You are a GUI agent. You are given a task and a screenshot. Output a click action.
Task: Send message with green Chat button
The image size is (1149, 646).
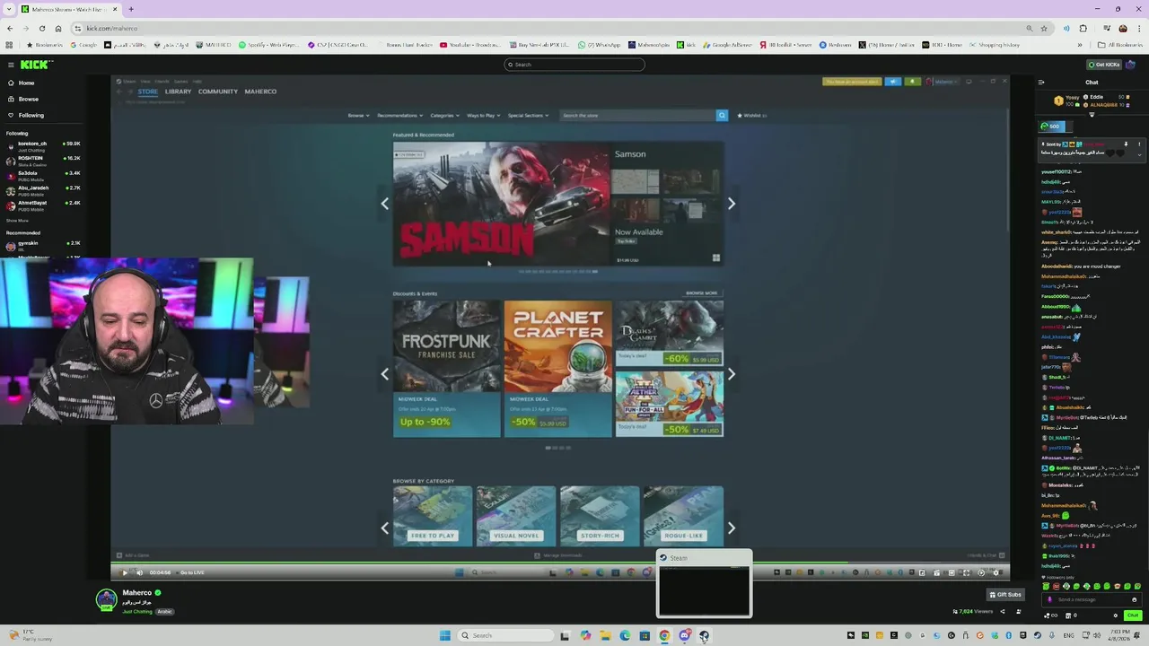1133,615
